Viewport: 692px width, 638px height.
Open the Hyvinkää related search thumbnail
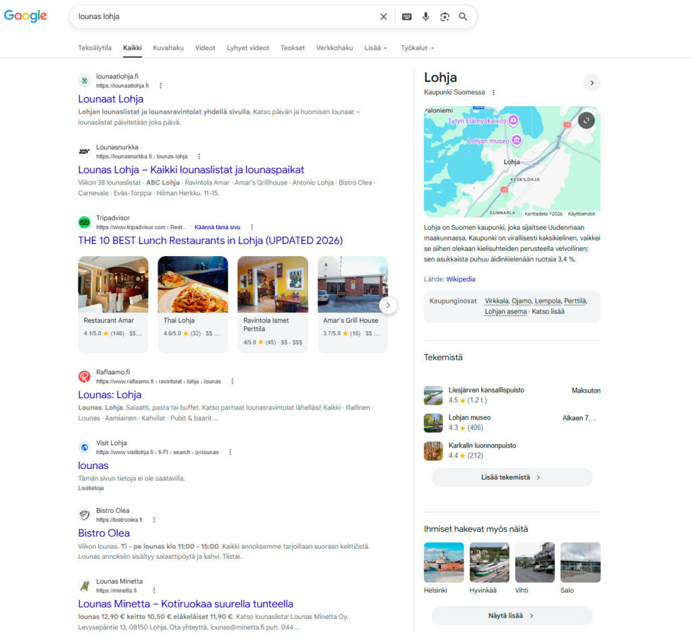point(489,562)
